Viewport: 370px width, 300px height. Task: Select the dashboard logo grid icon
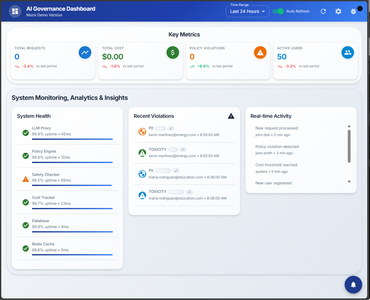(x=15, y=11)
